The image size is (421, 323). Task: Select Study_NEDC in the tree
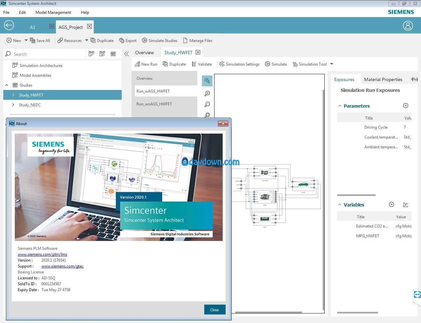pos(30,105)
